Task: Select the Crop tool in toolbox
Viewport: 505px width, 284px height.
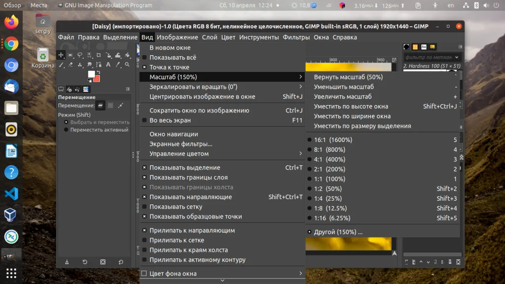Action: pyautogui.click(x=99, y=55)
